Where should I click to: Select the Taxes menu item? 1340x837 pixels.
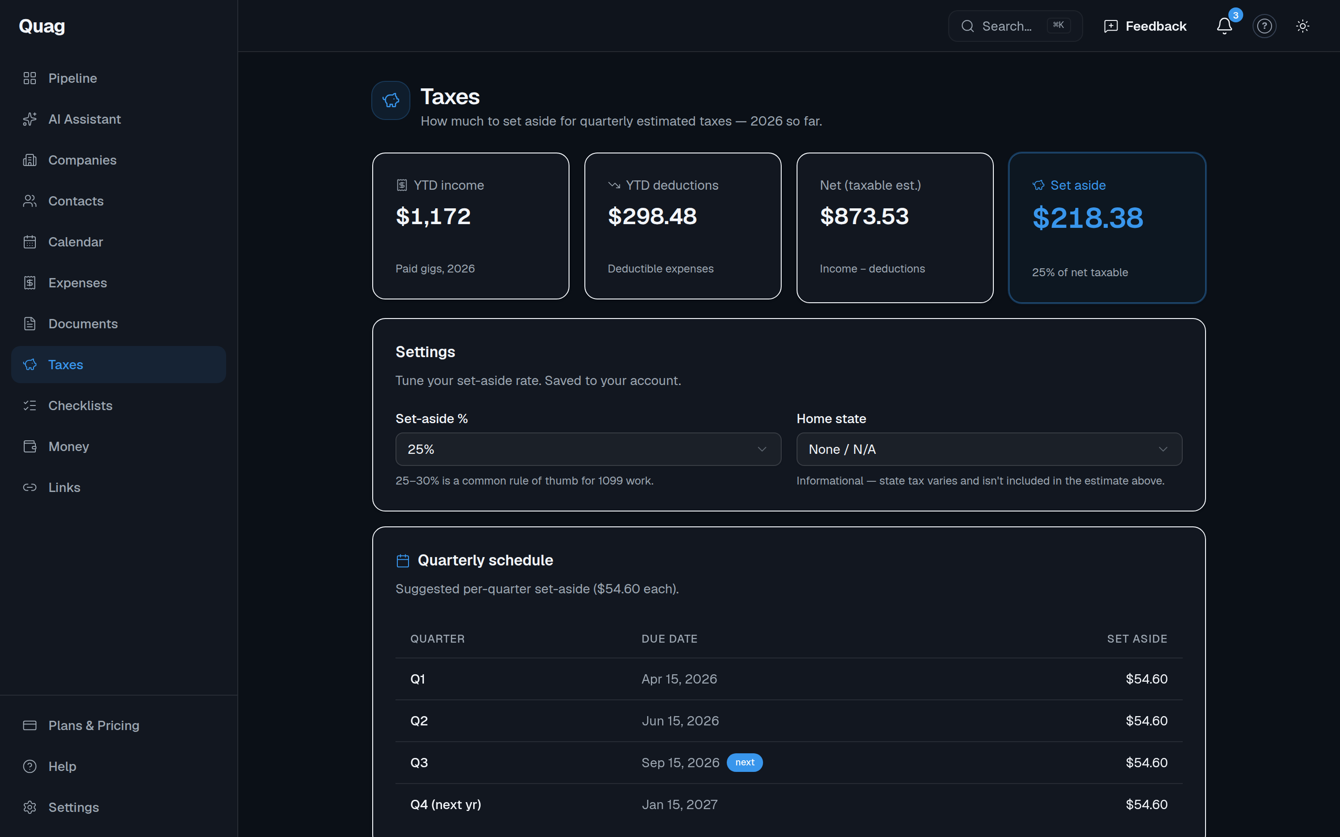(x=119, y=365)
